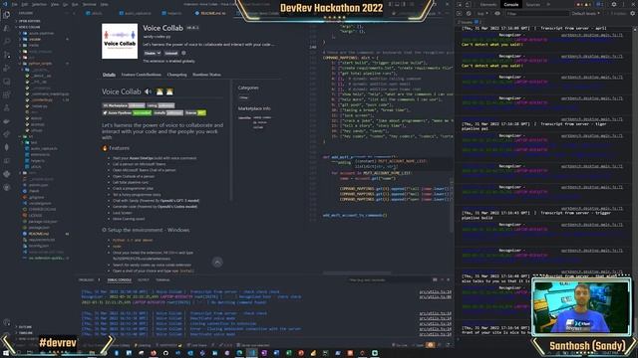
Task: Open the Explorer view in activity bar
Action: tap(7, 16)
